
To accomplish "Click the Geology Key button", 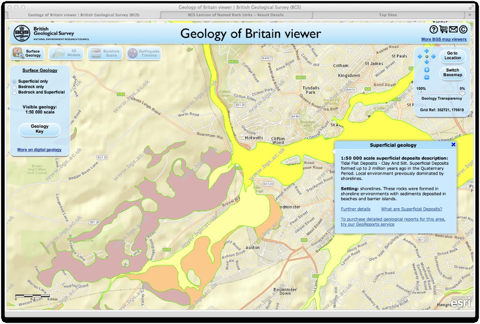I will pyautogui.click(x=39, y=129).
